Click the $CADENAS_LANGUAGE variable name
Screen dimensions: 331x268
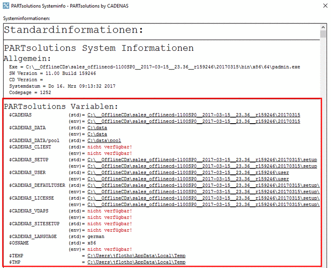(33, 237)
